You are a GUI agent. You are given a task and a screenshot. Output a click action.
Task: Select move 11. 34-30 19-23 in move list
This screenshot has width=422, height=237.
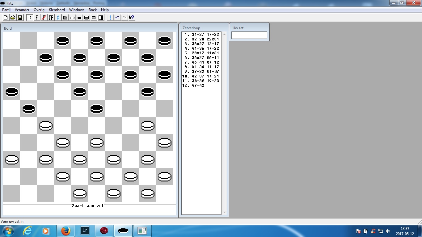click(201, 81)
